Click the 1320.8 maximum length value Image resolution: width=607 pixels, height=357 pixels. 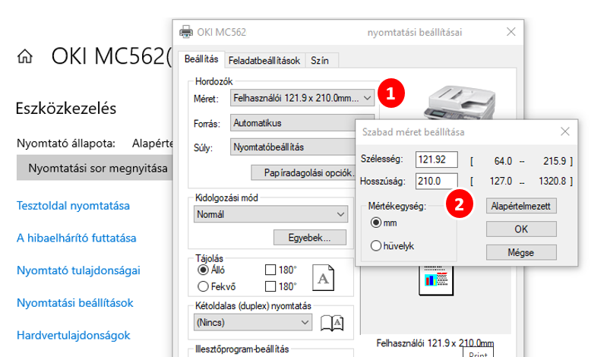coord(552,182)
